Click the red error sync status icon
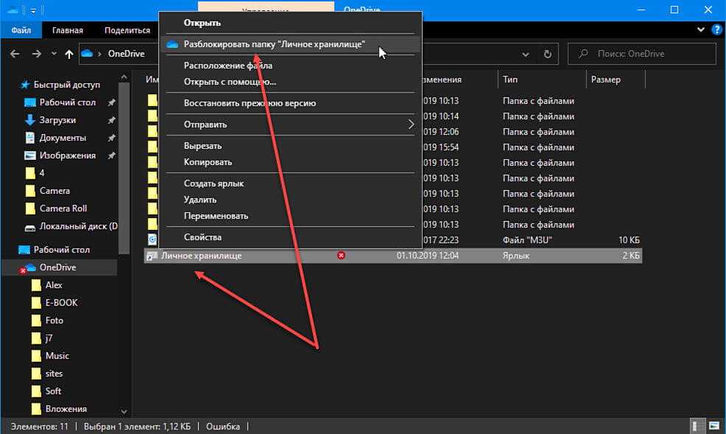This screenshot has width=726, height=434. [x=341, y=256]
